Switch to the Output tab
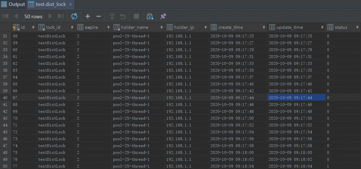Viewport: 361px width, 169px height. coord(13,4)
